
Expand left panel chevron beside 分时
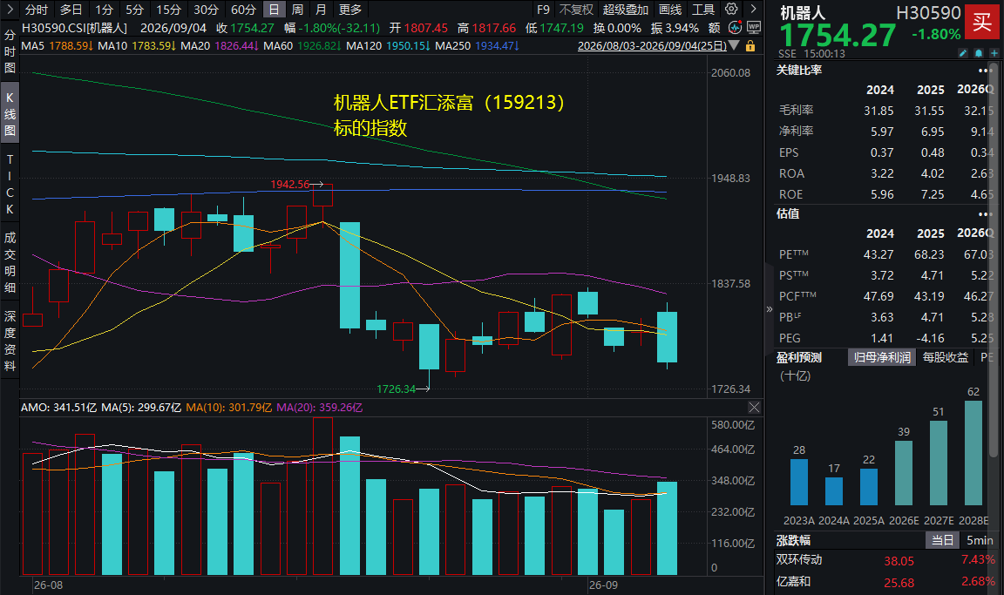(x=10, y=9)
